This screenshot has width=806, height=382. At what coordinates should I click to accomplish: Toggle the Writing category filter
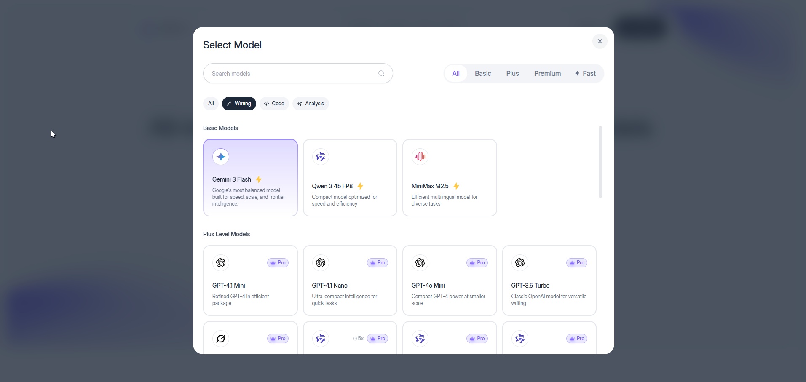point(239,104)
